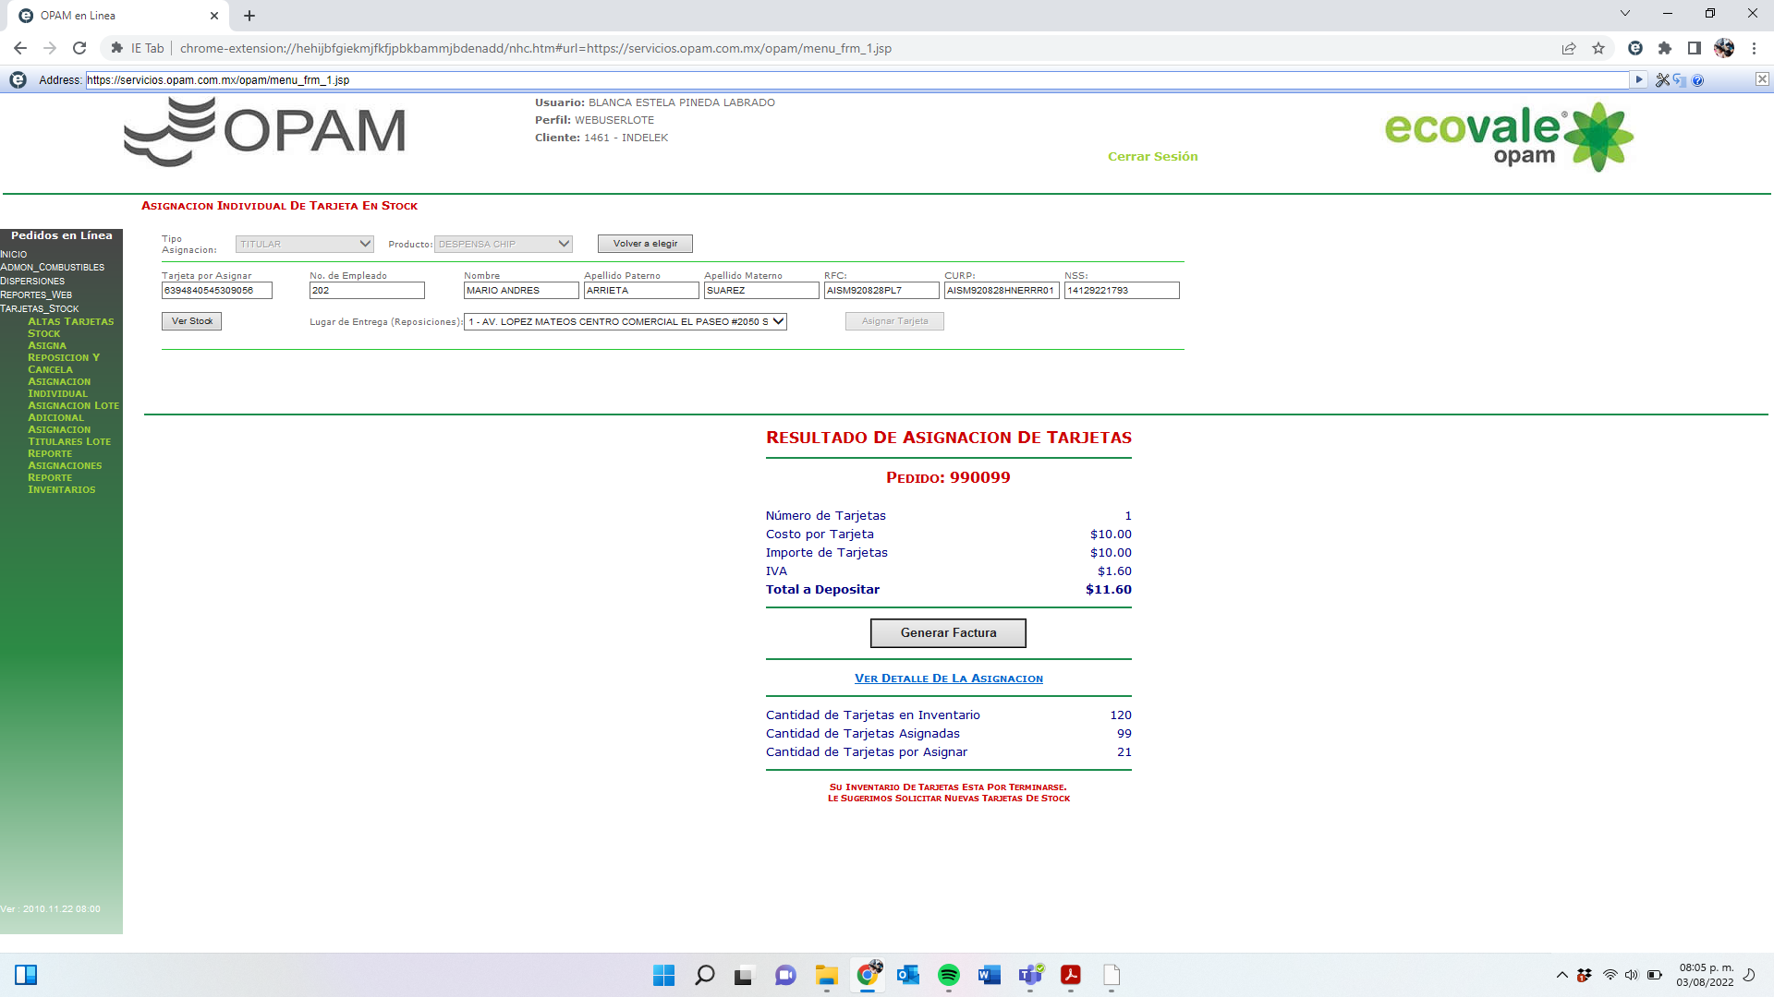The width and height of the screenshot is (1774, 997).
Task: Click Cerrar Sesión link
Action: [x=1152, y=157]
